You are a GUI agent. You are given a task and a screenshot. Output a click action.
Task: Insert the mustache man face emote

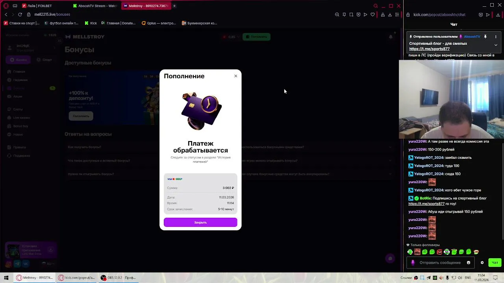coord(417,252)
